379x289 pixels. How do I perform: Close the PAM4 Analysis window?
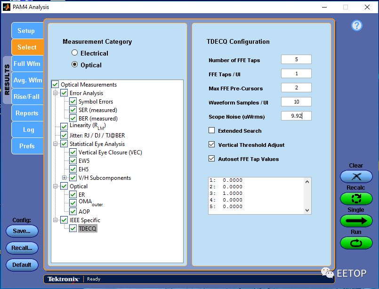click(x=367, y=7)
